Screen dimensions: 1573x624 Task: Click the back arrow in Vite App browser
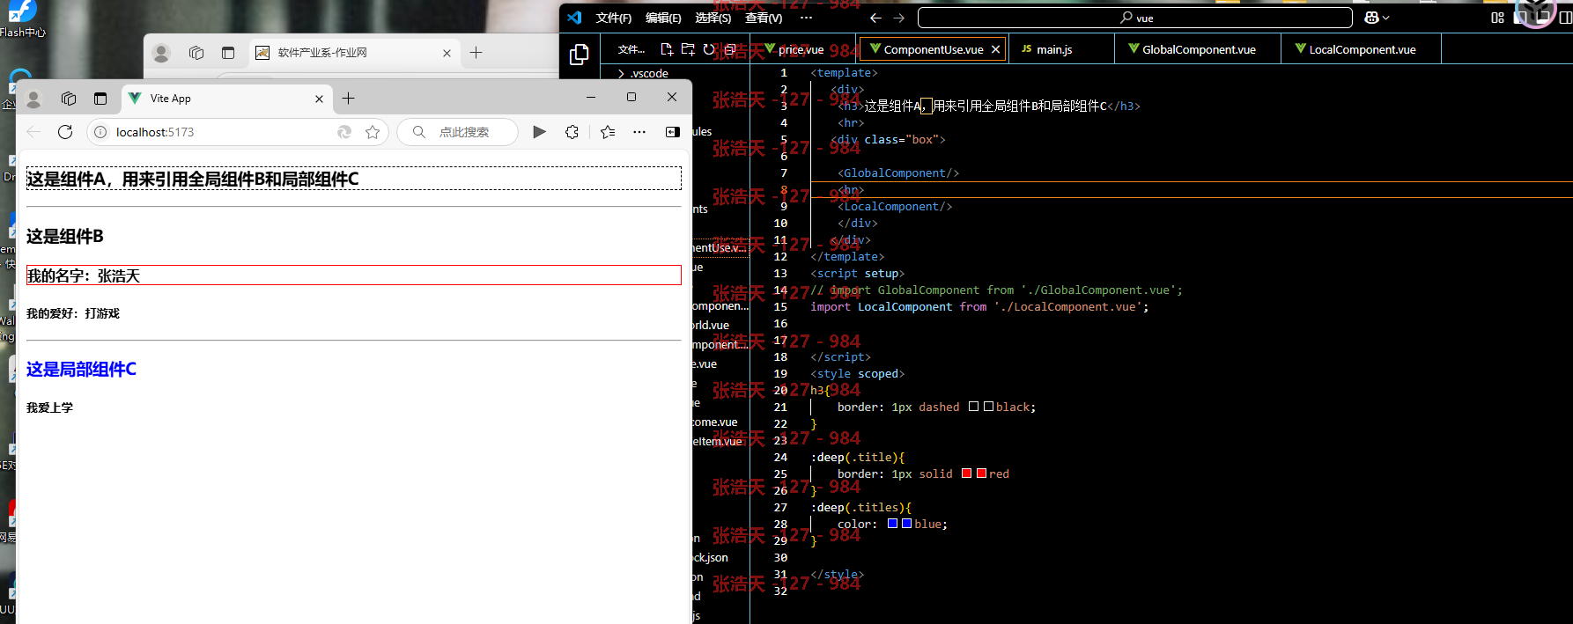click(33, 132)
